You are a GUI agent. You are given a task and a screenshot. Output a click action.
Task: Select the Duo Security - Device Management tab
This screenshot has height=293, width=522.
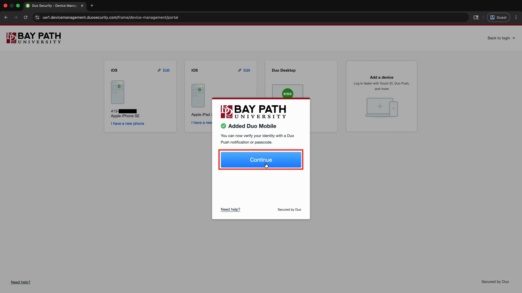(54, 5)
